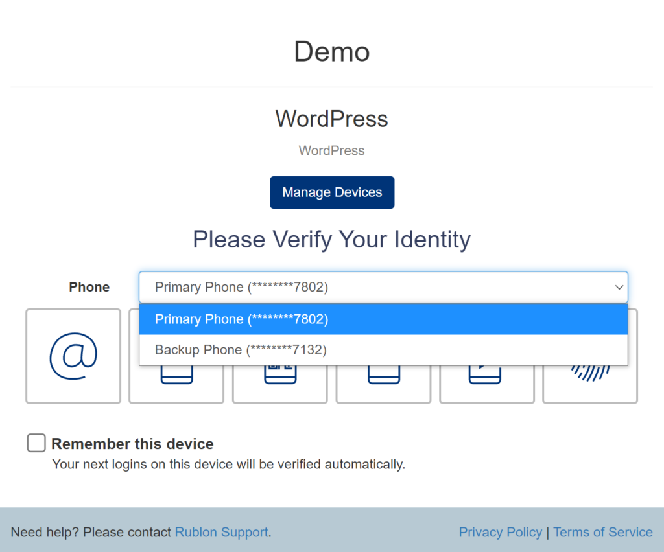Tick the Remember this device checkbox
Image resolution: width=664 pixels, height=552 pixels.
pyautogui.click(x=36, y=443)
